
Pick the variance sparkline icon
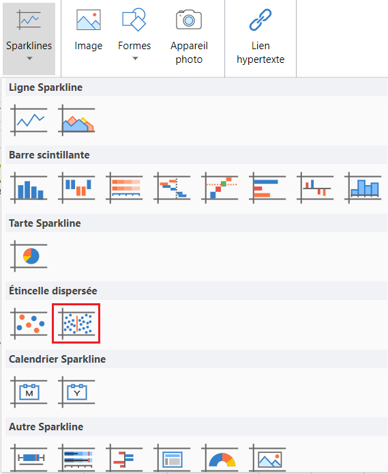click(314, 188)
